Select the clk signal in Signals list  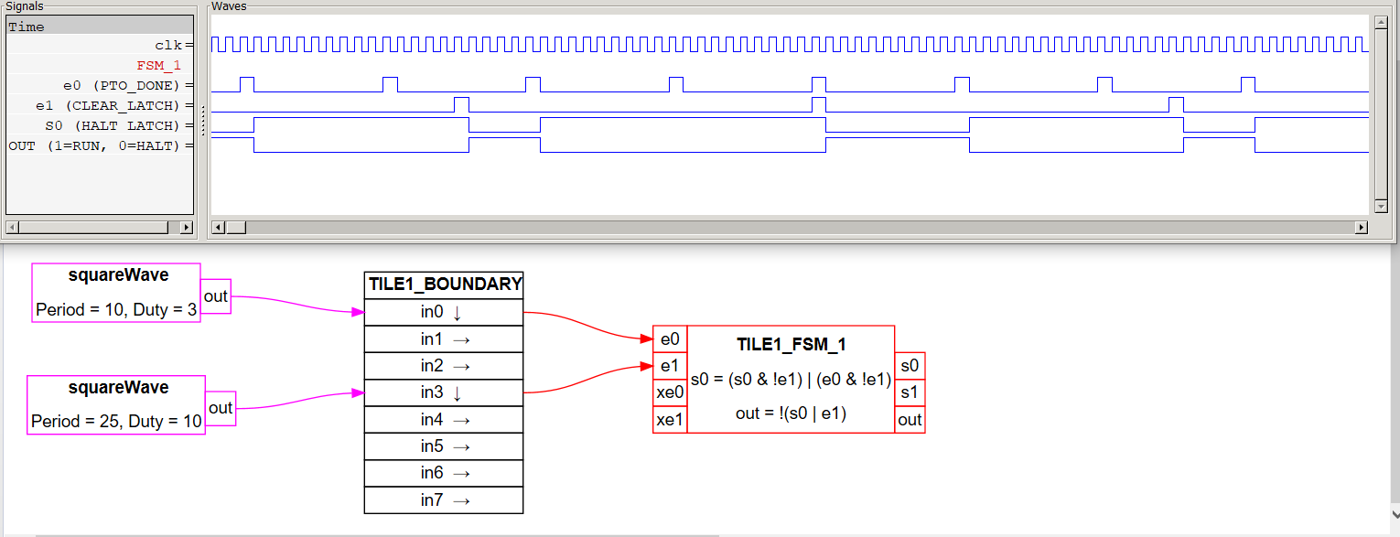pyautogui.click(x=167, y=46)
